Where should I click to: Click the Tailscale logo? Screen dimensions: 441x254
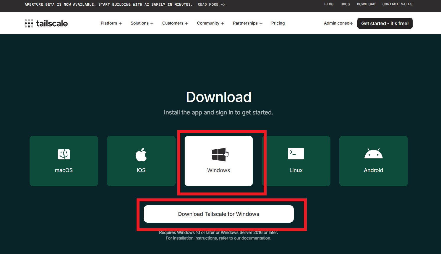click(46, 23)
